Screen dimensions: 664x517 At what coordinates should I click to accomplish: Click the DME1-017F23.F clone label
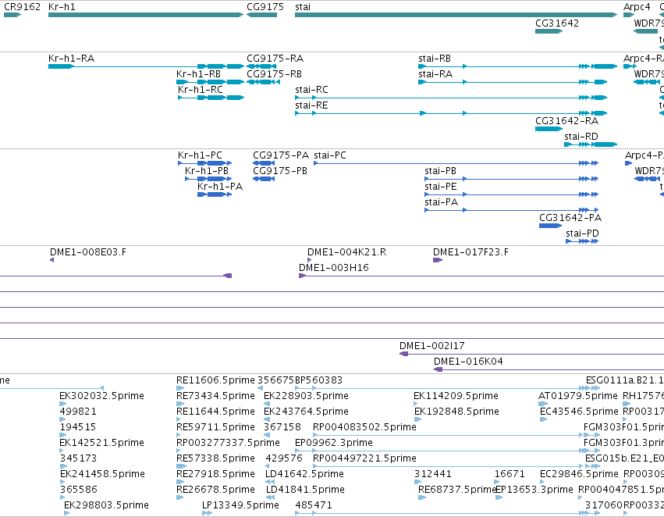click(470, 252)
